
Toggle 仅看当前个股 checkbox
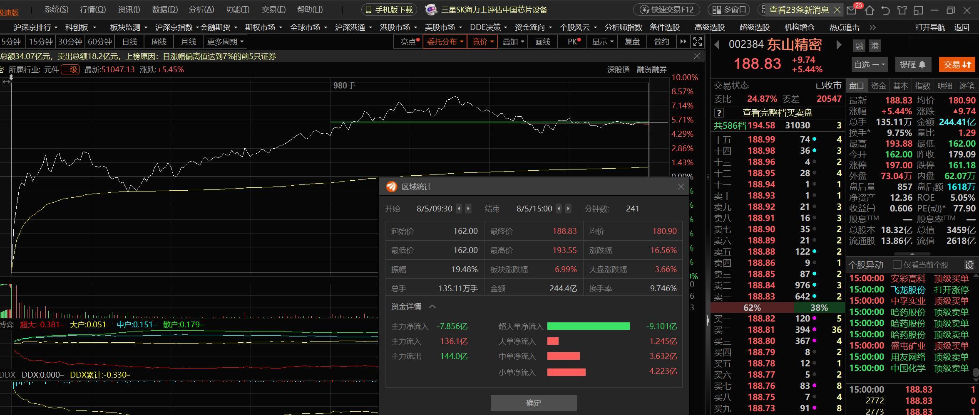(897, 265)
